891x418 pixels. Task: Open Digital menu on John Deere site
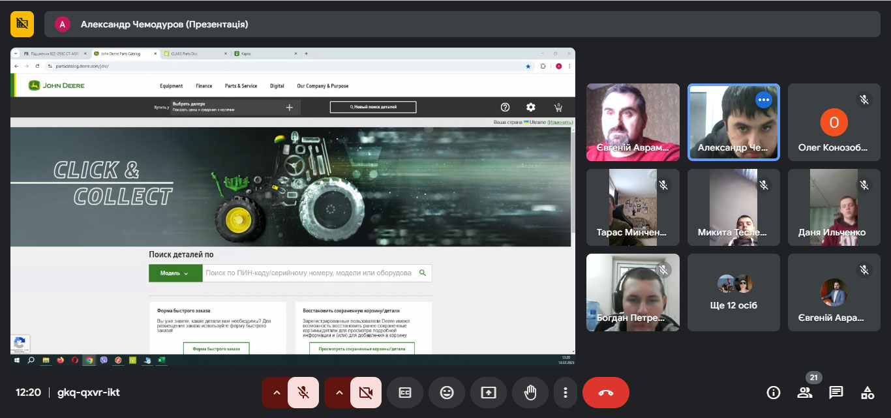click(277, 86)
